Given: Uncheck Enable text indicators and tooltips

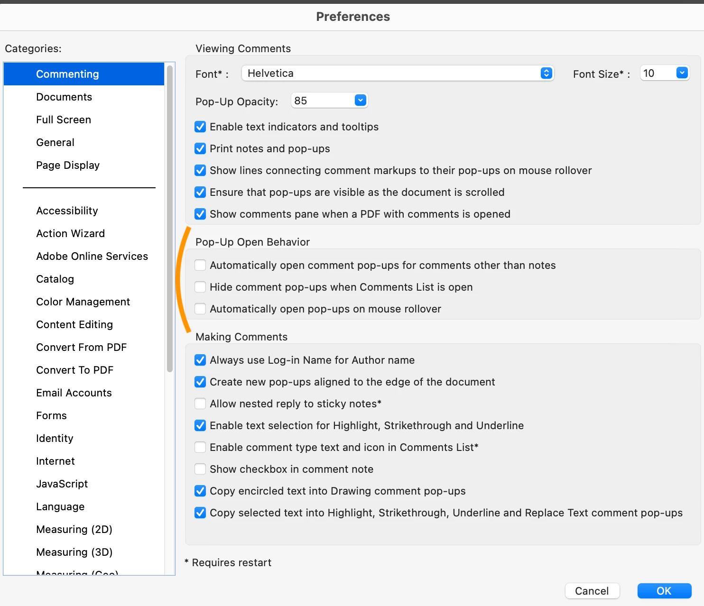Looking at the screenshot, I should (x=200, y=127).
